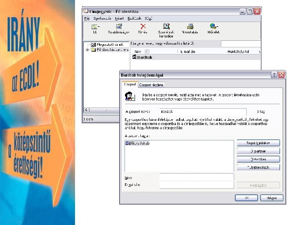Click the Barátok group icon in list
Screen dimensions: 300x225
[x=135, y=57]
